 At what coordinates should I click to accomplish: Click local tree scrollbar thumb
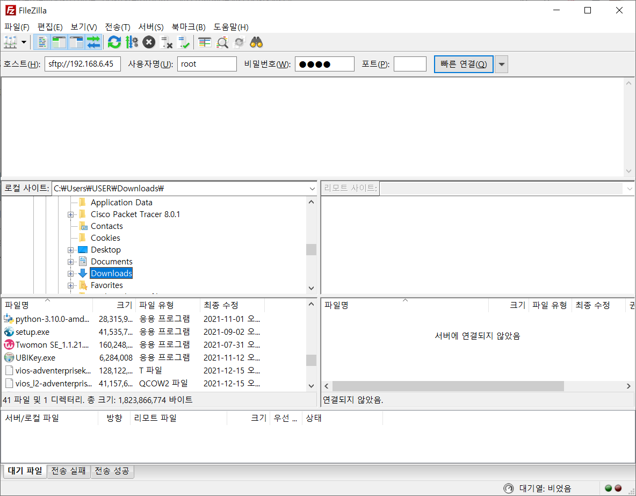tap(311, 250)
